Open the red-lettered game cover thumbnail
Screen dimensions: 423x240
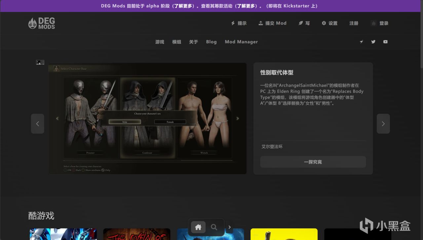pyautogui.click(x=137, y=234)
